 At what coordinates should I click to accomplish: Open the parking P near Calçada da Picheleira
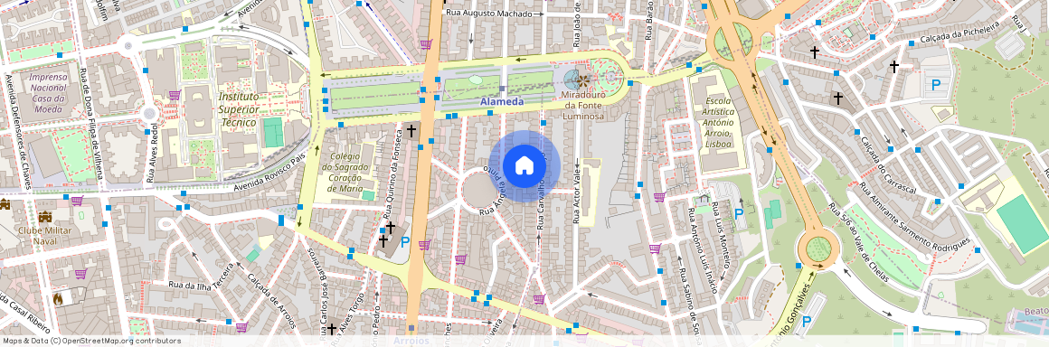[x=936, y=85]
